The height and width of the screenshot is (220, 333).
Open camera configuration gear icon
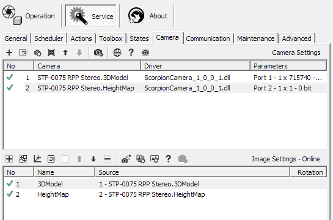[x=38, y=53]
